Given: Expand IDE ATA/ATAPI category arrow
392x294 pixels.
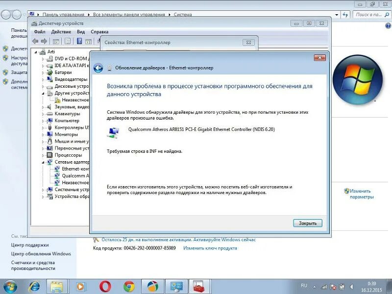Looking at the screenshot, I should [x=43, y=66].
